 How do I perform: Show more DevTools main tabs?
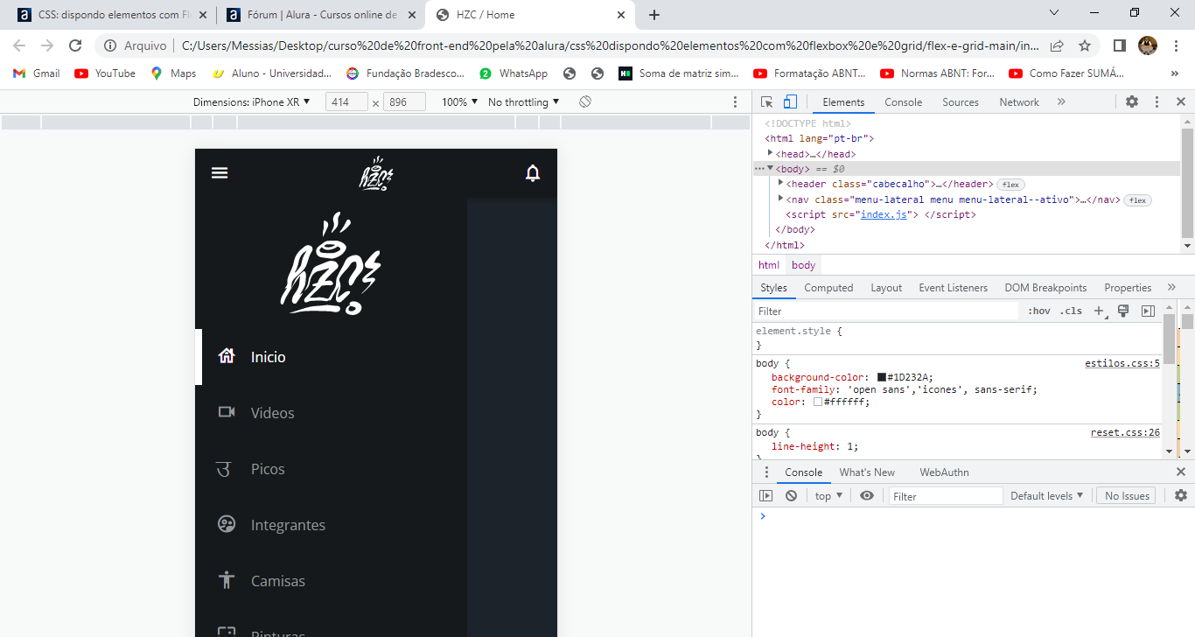coord(1061,101)
